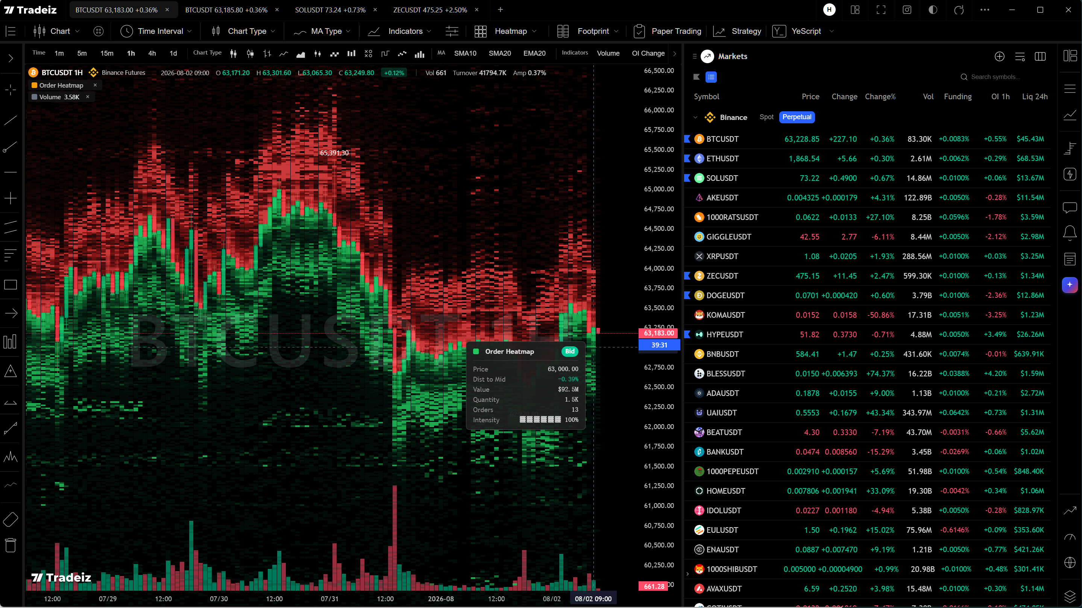Select the ETHUSDT row in Markets
Screen dimensions: 1082x608
coord(868,158)
